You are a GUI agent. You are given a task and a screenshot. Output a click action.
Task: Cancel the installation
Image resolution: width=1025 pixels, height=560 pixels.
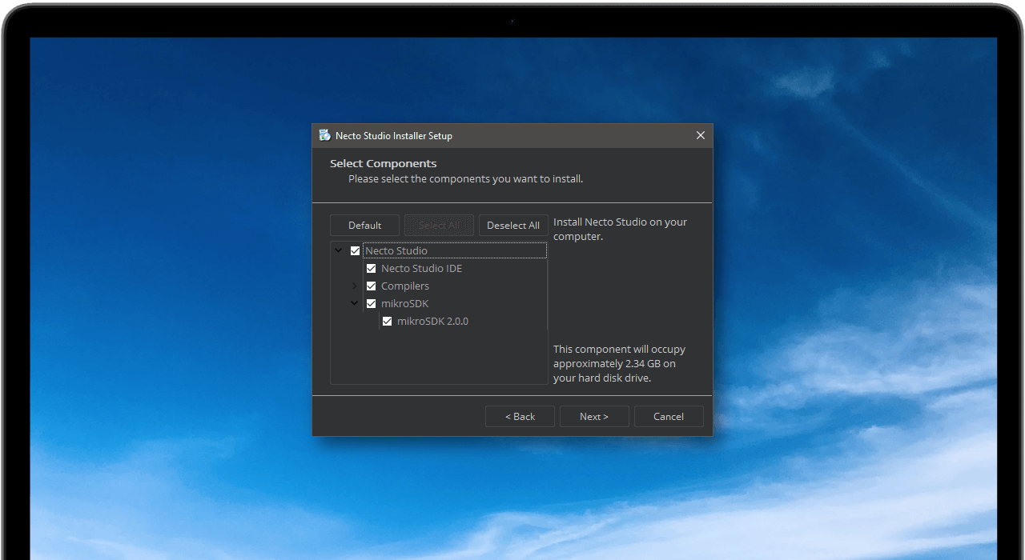pyautogui.click(x=669, y=416)
